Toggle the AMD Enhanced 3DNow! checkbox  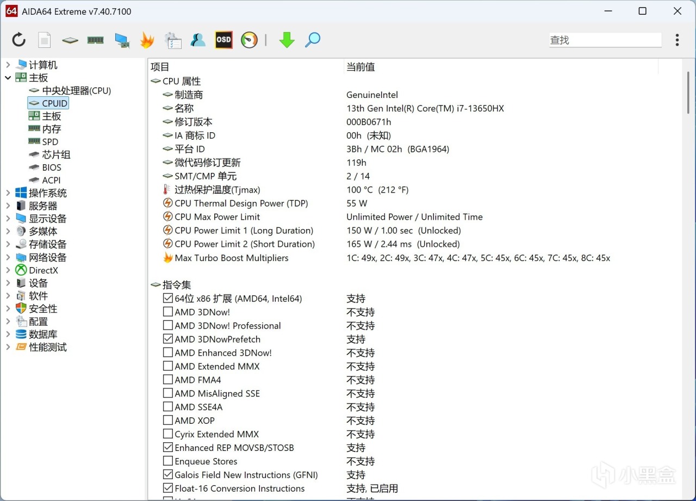(x=168, y=352)
